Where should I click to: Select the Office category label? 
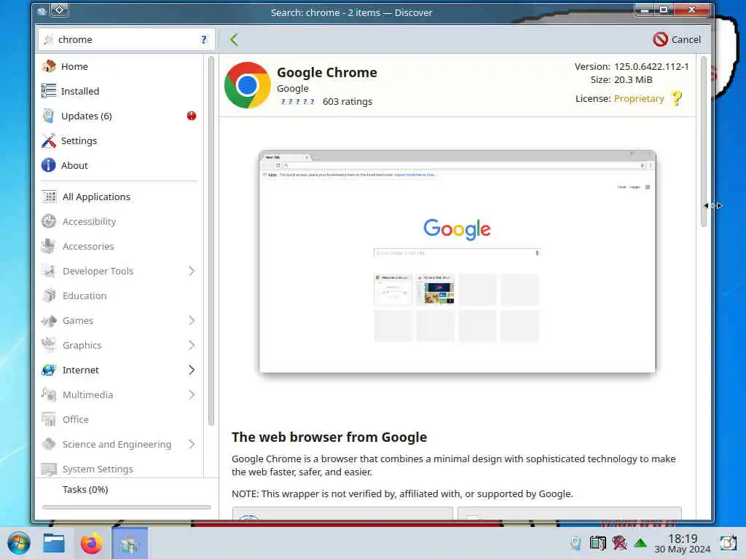pyautogui.click(x=76, y=419)
